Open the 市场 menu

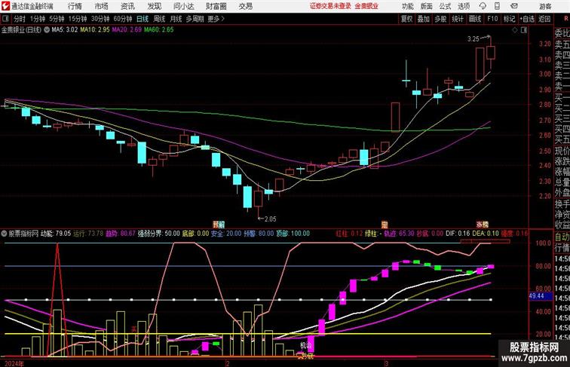[102, 6]
